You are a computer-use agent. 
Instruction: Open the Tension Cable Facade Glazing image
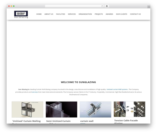[x=129, y=109]
